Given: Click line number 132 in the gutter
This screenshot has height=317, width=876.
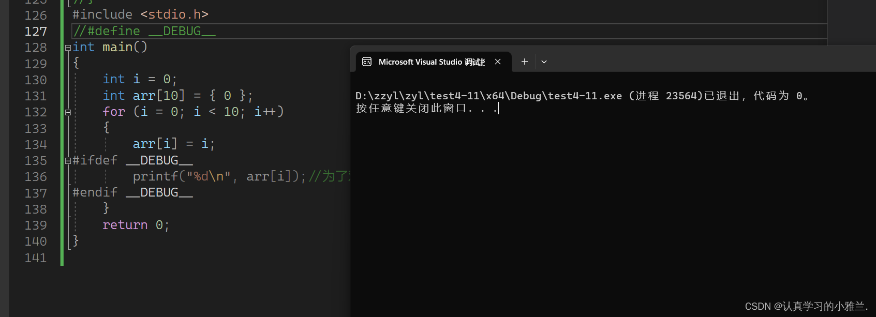Looking at the screenshot, I should click(36, 112).
